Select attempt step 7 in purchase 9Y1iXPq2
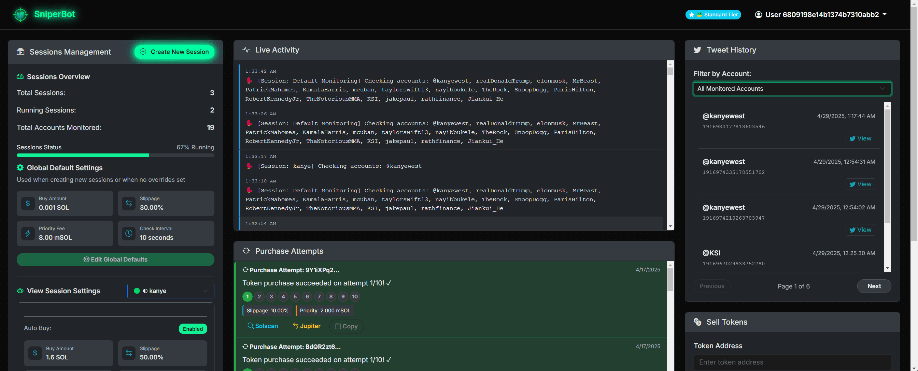 pos(319,297)
